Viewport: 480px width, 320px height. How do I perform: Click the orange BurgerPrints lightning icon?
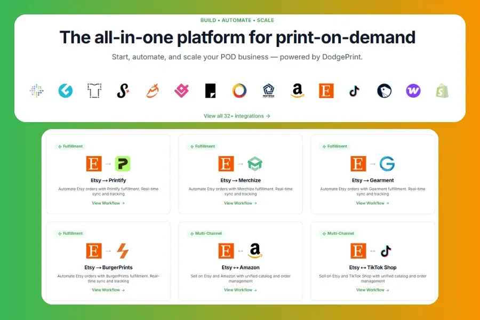pyautogui.click(x=123, y=251)
